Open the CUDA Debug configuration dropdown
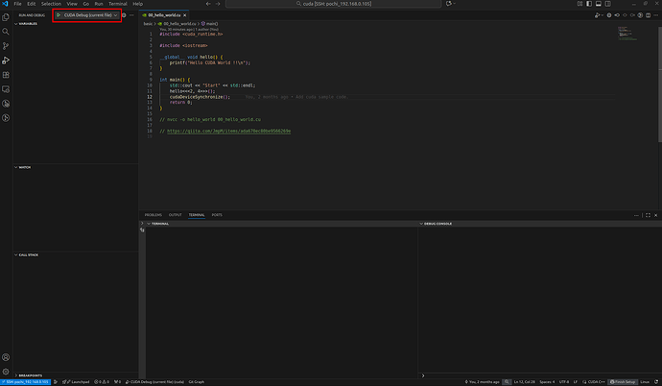The width and height of the screenshot is (662, 386). coord(90,15)
